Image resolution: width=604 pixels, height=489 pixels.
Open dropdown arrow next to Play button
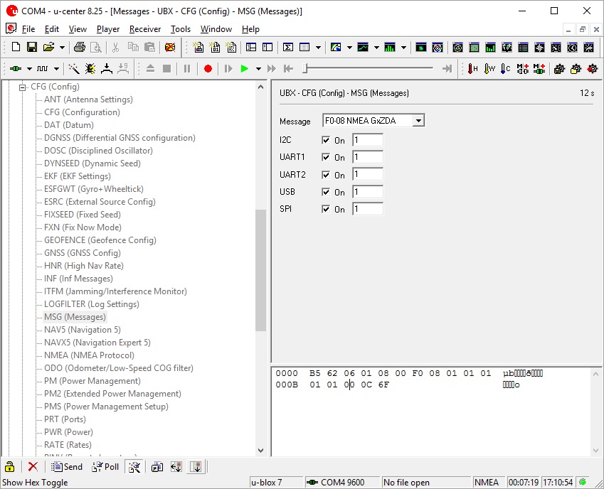point(258,69)
